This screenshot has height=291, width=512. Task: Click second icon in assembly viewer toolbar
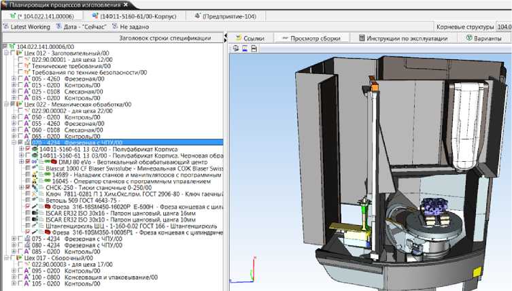click(245, 48)
